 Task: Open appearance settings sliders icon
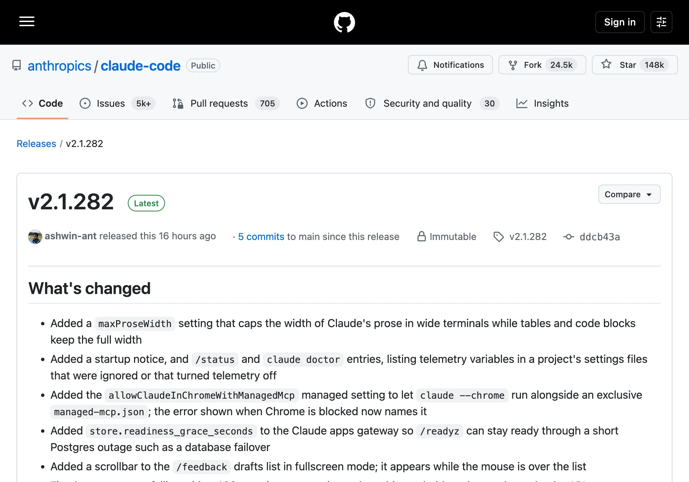[x=661, y=22]
